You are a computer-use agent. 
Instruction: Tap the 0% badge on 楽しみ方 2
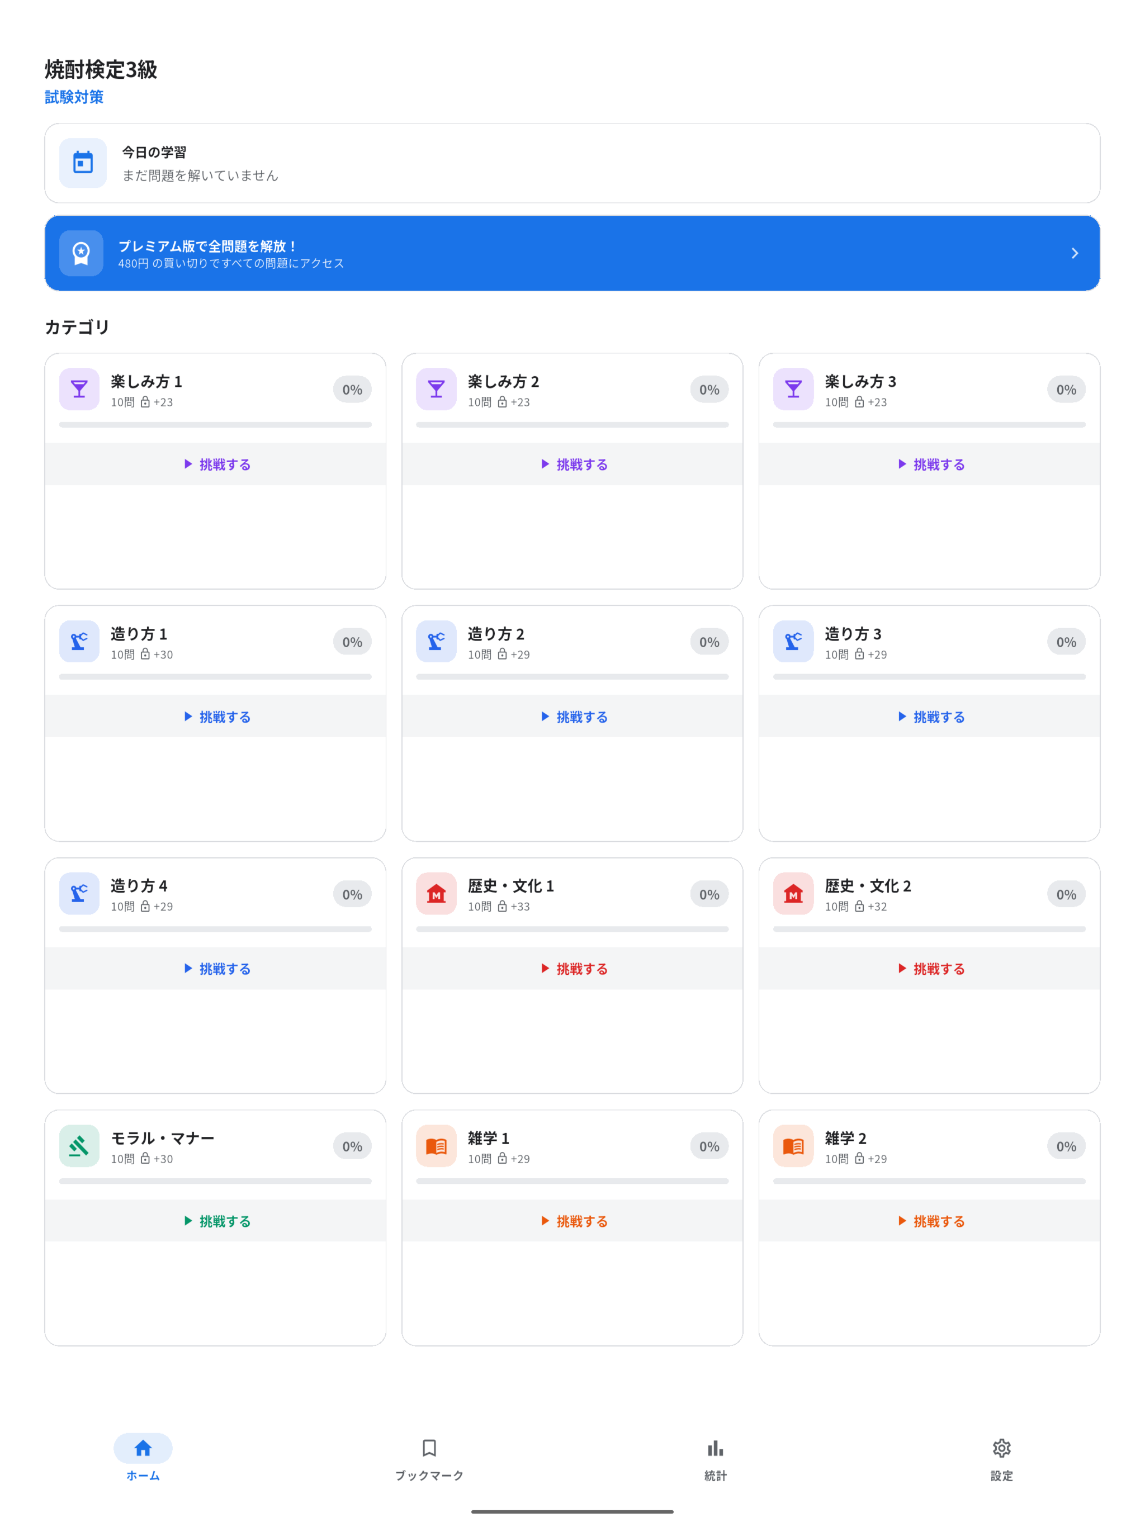(x=709, y=390)
